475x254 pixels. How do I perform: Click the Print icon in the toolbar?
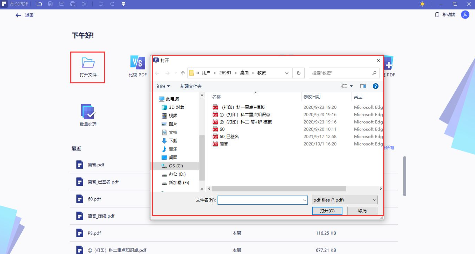coord(73,4)
